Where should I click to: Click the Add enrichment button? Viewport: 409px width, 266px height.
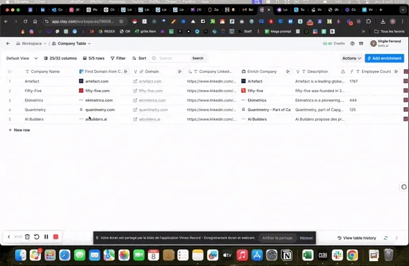point(384,58)
